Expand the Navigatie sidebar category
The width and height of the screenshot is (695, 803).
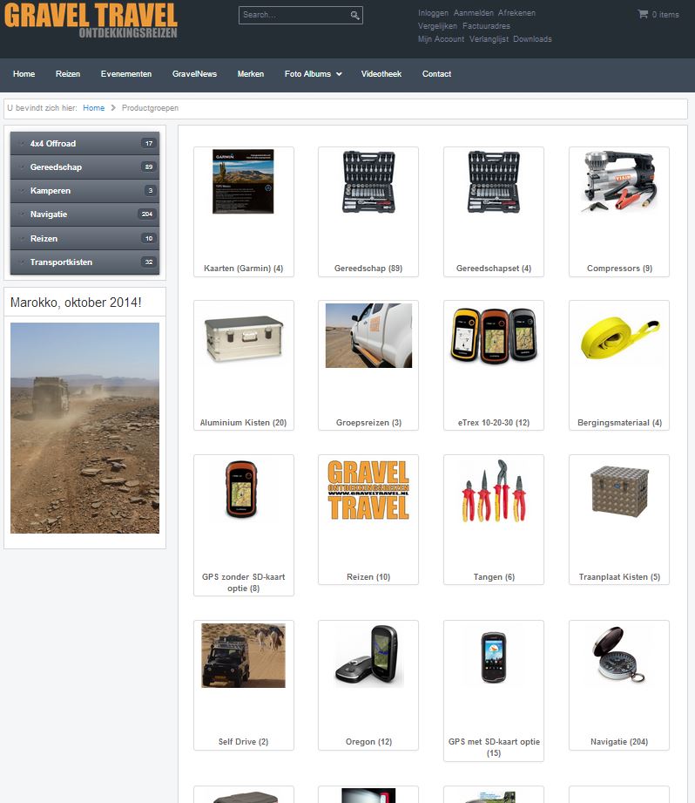click(x=84, y=214)
